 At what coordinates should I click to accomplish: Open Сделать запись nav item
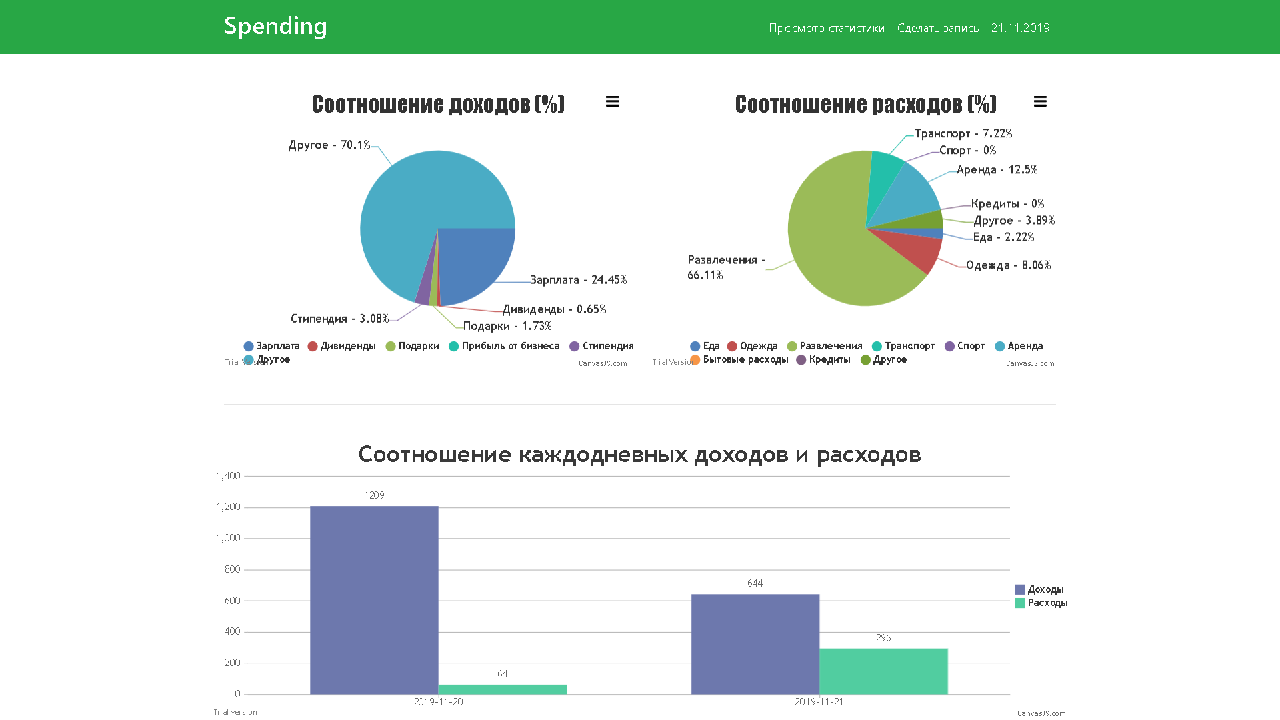[x=937, y=28]
